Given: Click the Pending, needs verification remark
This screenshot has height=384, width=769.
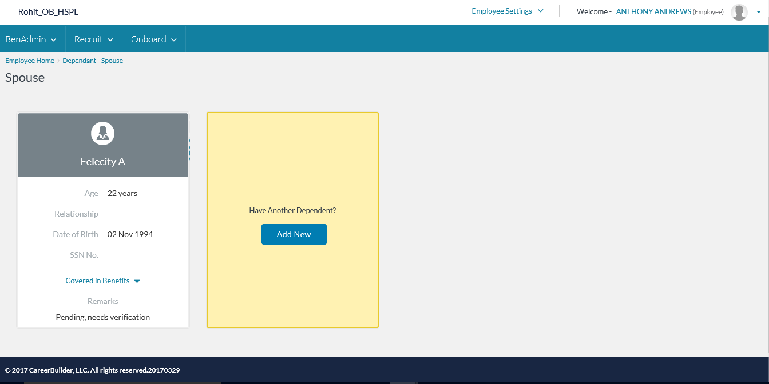Looking at the screenshot, I should coord(103,317).
